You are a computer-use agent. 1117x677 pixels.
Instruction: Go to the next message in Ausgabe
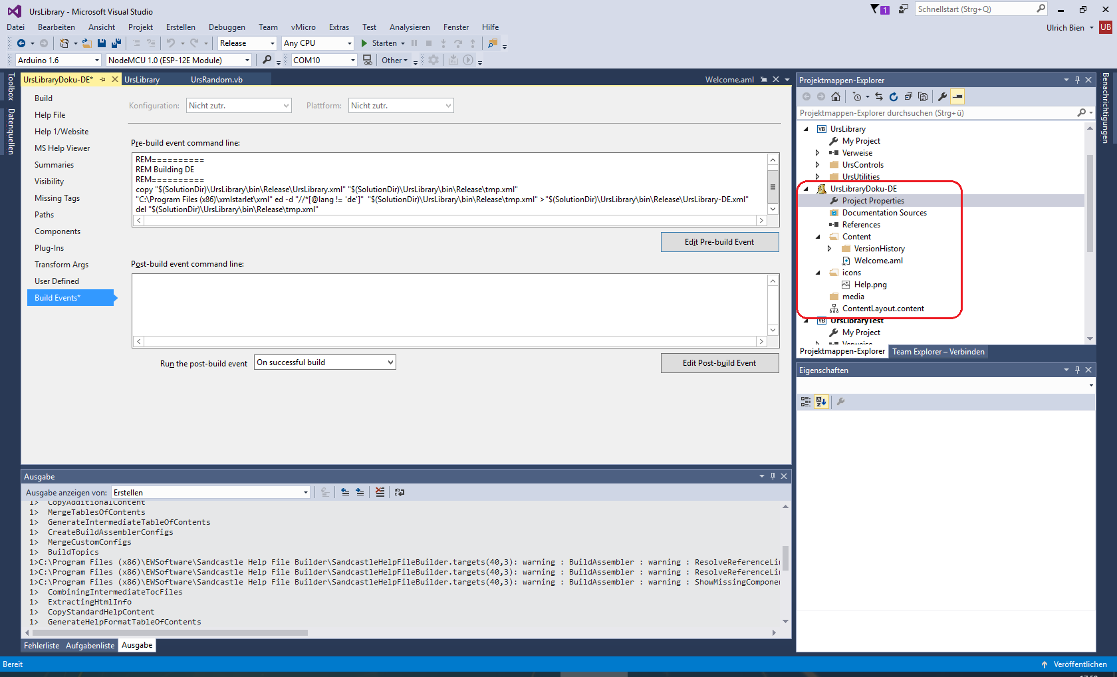pos(360,492)
